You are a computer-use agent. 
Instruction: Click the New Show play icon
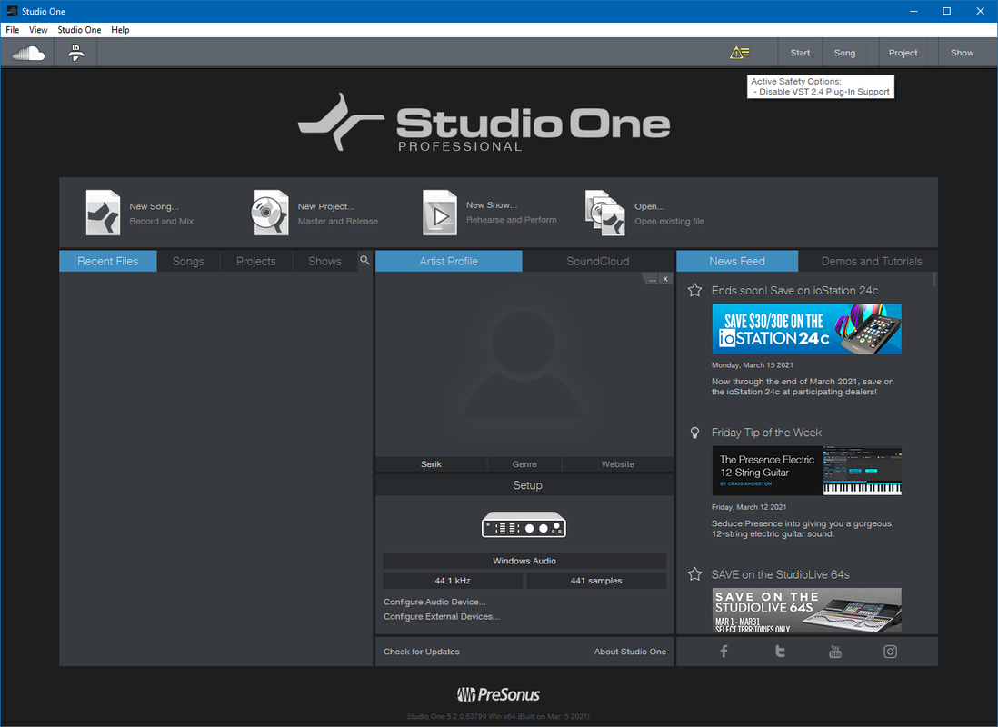click(439, 213)
